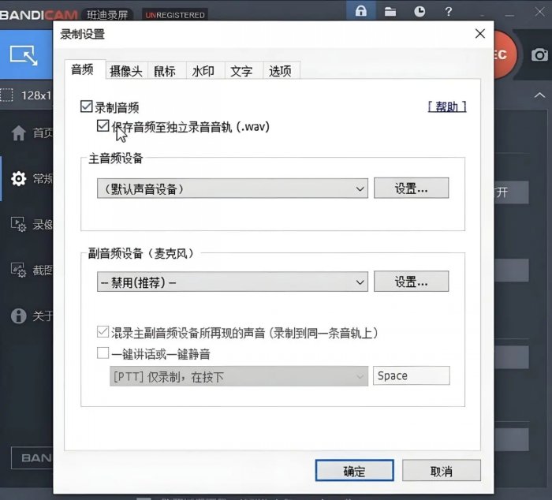Open the About info sidebar icon

(x=18, y=316)
